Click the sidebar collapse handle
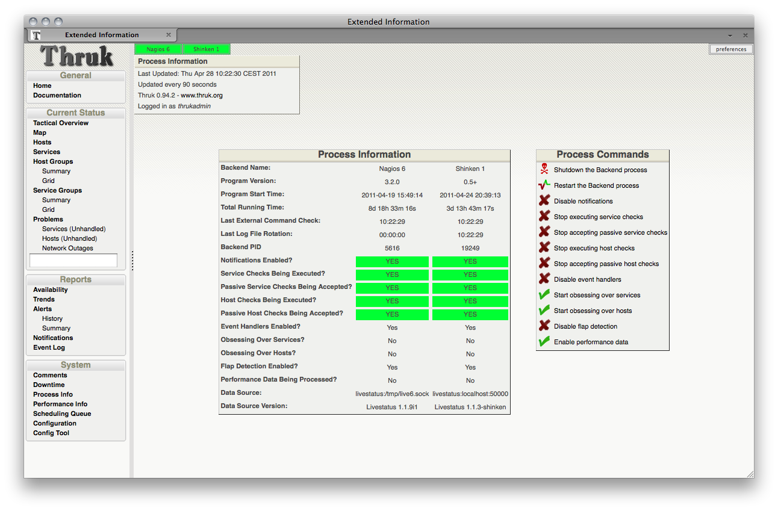The width and height of the screenshot is (778, 511). (132, 260)
